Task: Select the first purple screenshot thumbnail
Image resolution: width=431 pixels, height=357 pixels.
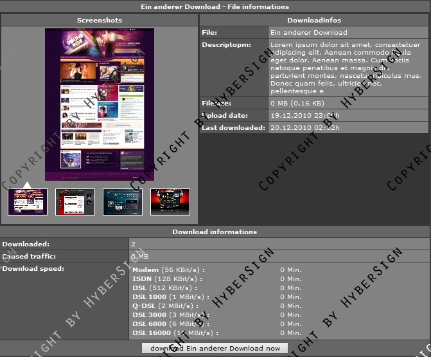Action: click(x=27, y=202)
